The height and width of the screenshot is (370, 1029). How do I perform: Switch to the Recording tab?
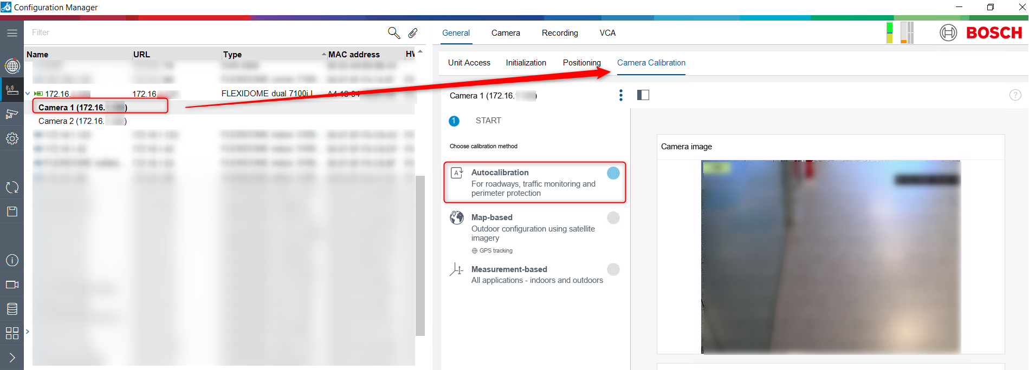pos(560,33)
